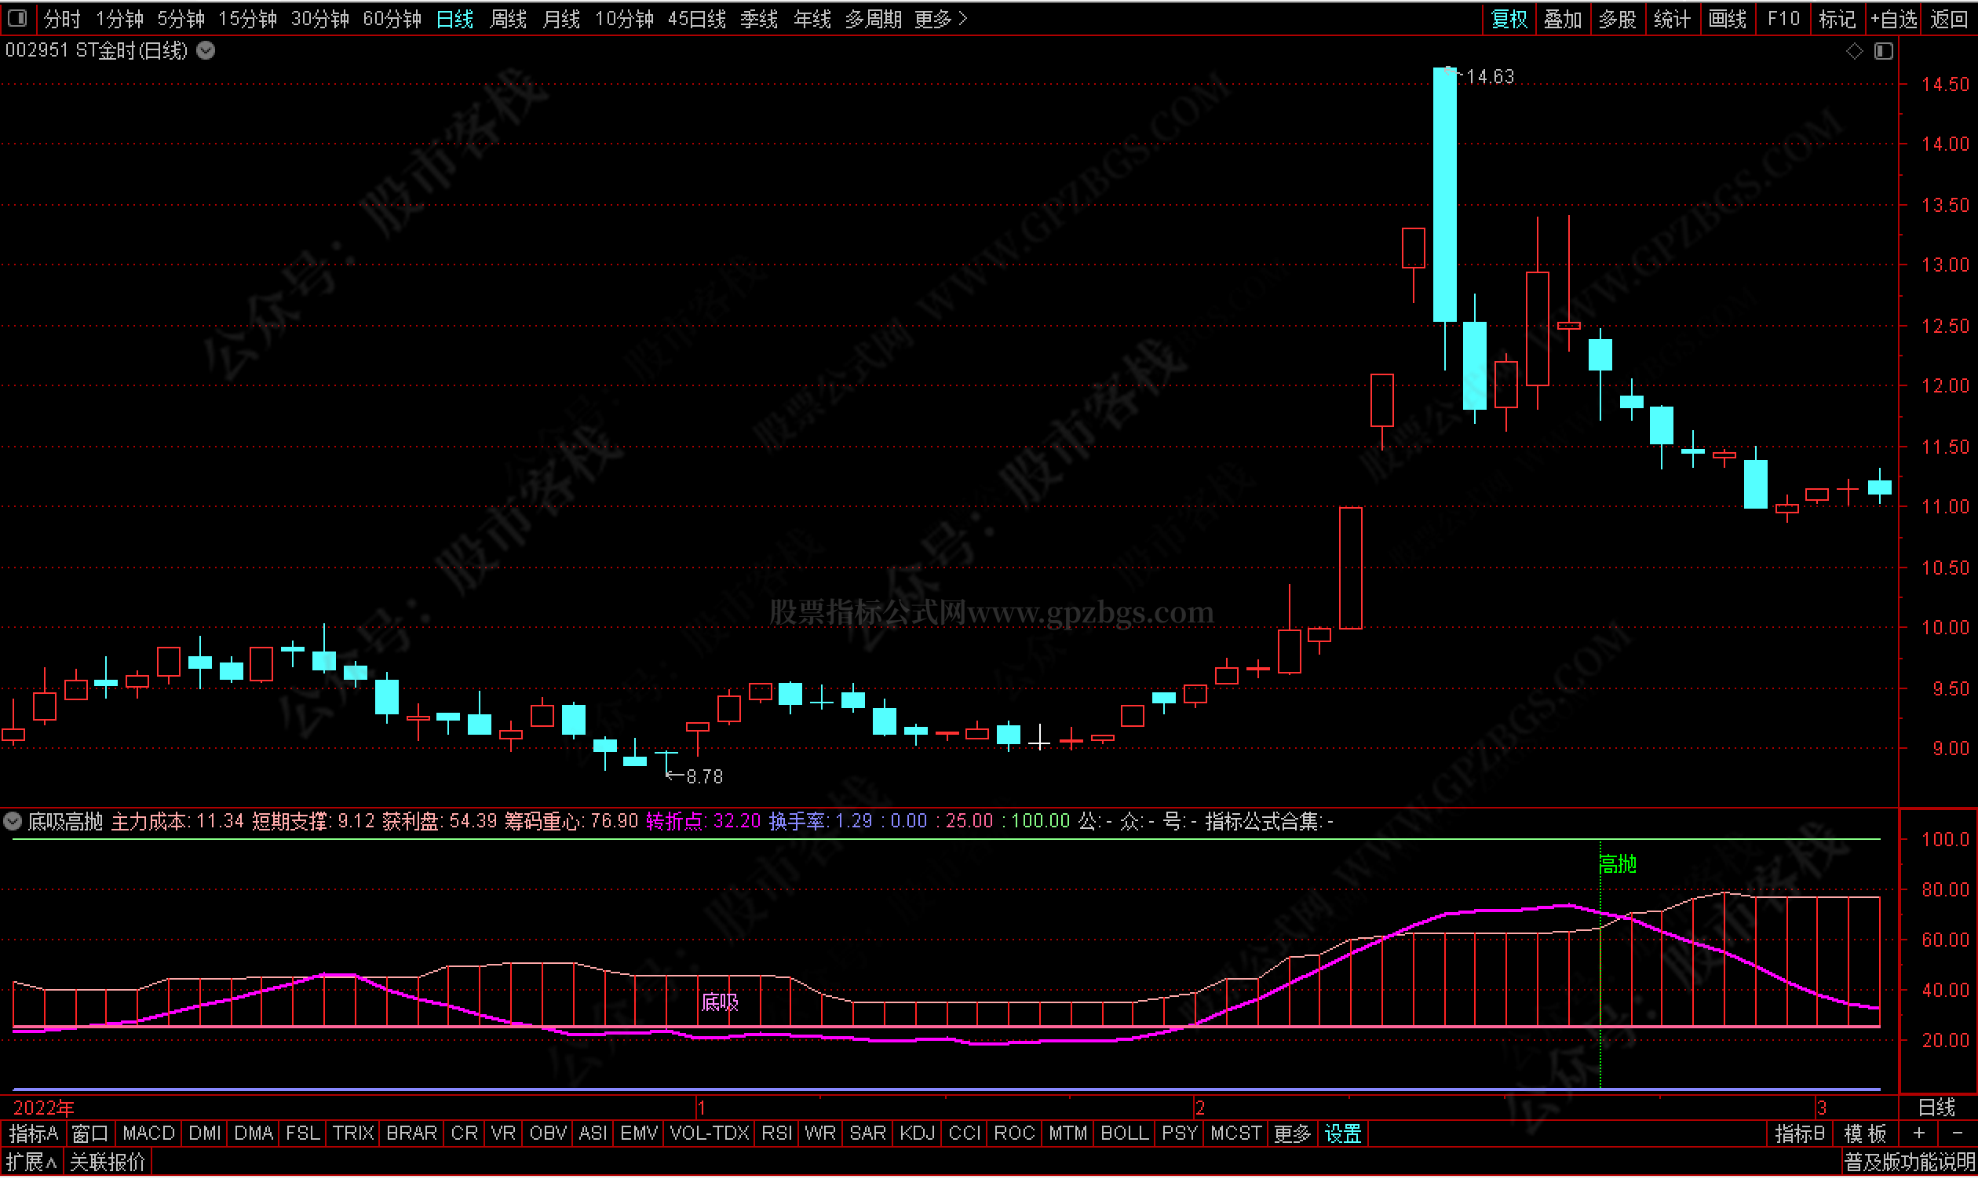Select the MACD indicator tab
Screen dimensions: 1978x1179
point(148,1133)
